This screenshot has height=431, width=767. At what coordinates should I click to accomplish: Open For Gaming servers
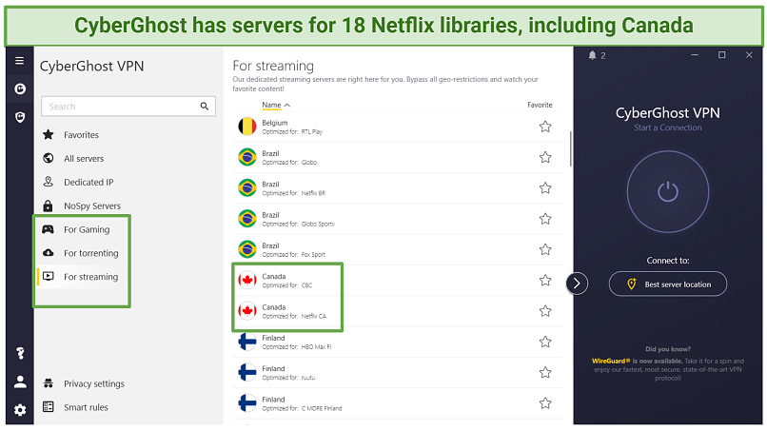87,229
